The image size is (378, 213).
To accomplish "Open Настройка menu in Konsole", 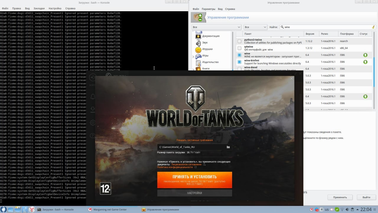I will (55, 9).
